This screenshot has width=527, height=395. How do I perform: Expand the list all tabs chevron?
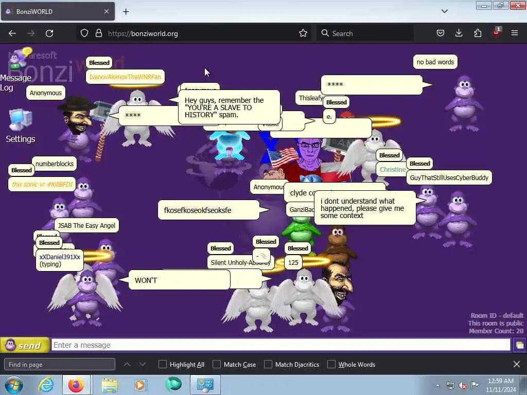pos(444,11)
